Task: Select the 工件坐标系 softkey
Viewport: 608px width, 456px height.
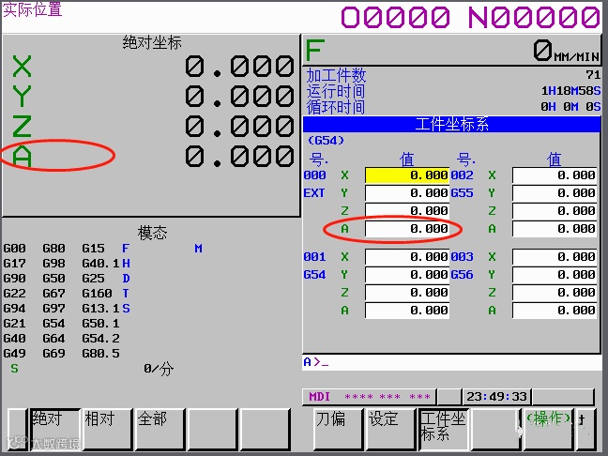Action: (x=445, y=429)
